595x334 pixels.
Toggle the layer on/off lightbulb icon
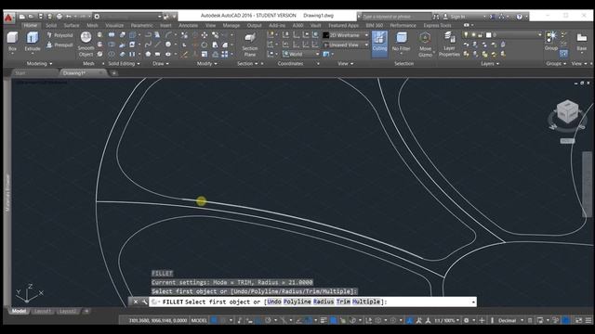466,35
